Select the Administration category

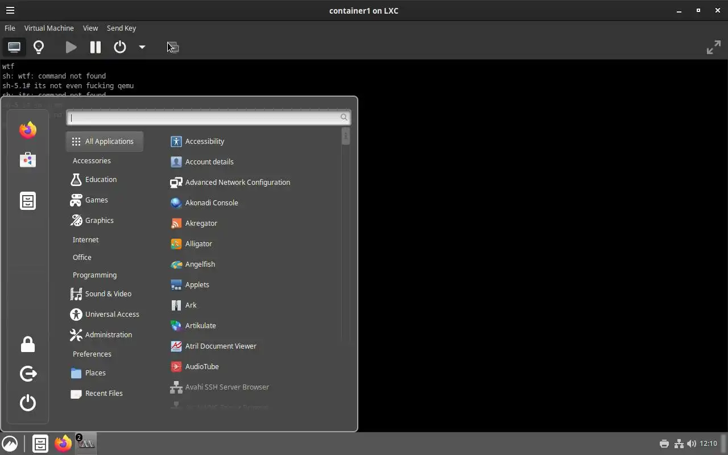(102, 334)
